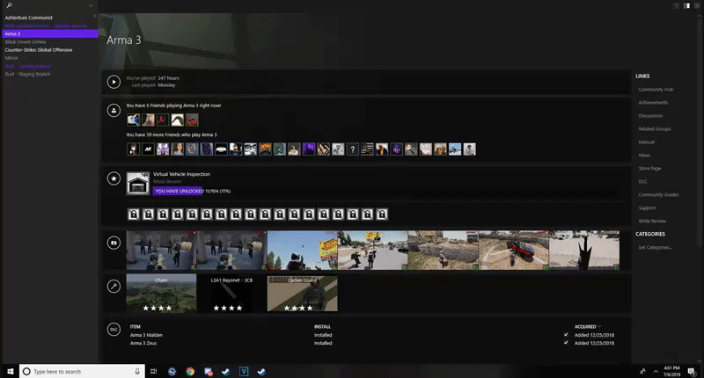Screen dimensions: 704x378
Task: Open the library search magnifier icon
Action: pyautogui.click(x=9, y=5)
